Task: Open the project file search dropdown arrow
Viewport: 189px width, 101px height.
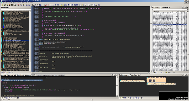Action: coord(187,9)
